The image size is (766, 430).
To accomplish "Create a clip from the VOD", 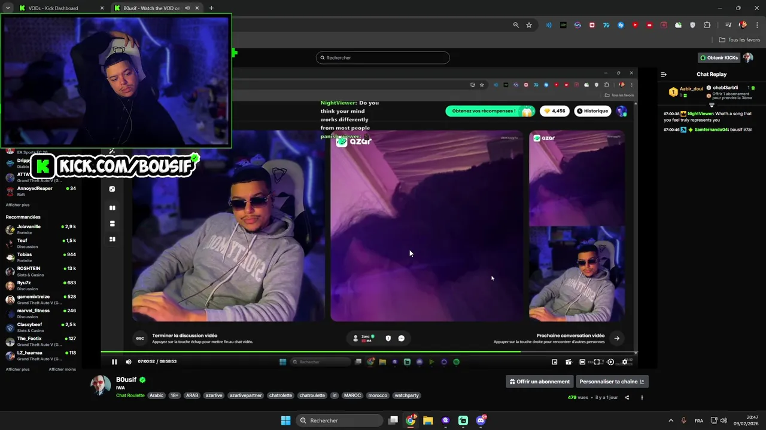I will [x=569, y=362].
